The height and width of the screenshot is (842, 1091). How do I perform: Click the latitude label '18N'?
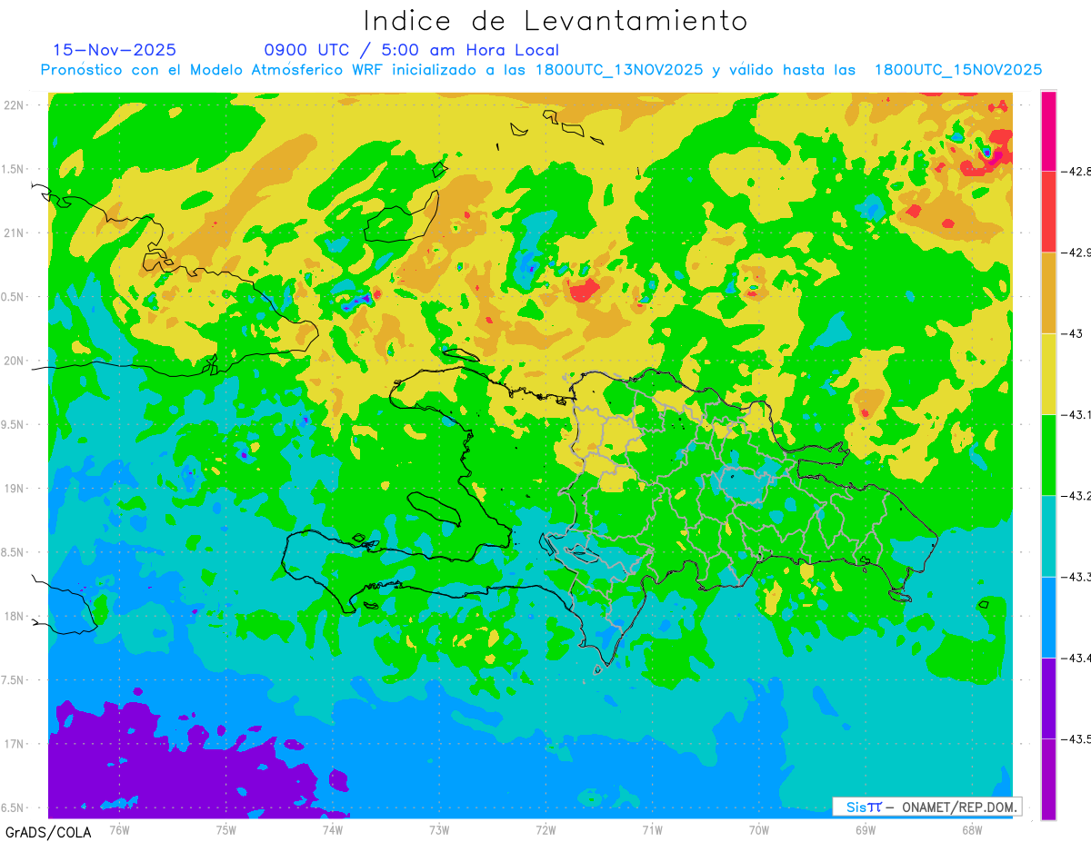(15, 616)
